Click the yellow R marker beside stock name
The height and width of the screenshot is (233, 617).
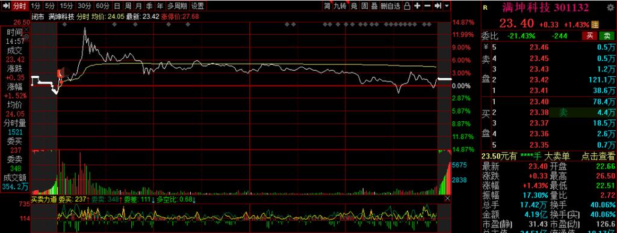tap(485, 7)
